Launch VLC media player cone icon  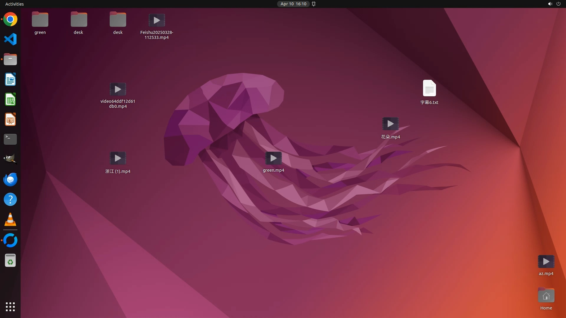(x=10, y=220)
